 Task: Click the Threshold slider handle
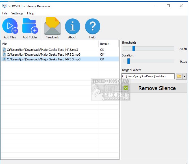pyautogui.click(x=133, y=48)
